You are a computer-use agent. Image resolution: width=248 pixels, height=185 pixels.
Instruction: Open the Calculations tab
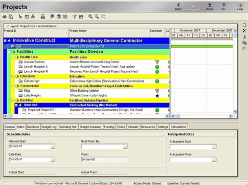(x=178, y=127)
